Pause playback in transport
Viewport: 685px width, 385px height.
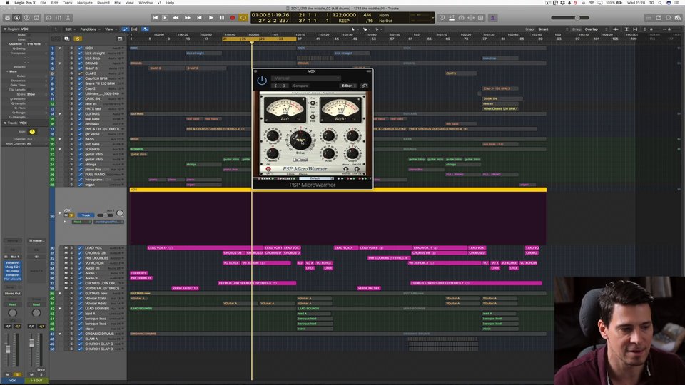point(221,18)
